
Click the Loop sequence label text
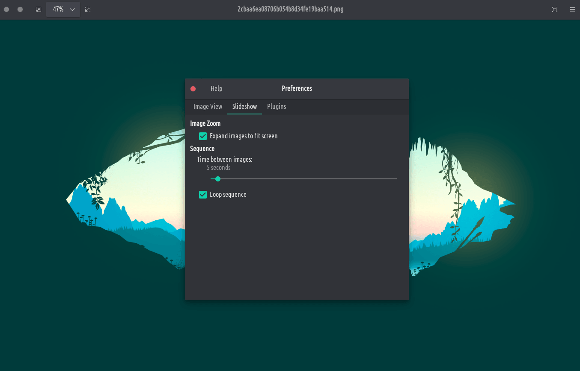pyautogui.click(x=228, y=195)
